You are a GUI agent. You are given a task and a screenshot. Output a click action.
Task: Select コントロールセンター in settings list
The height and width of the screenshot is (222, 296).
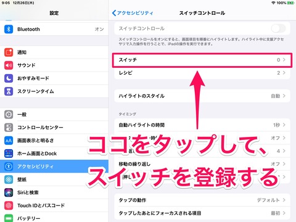pyautogui.click(x=54, y=128)
